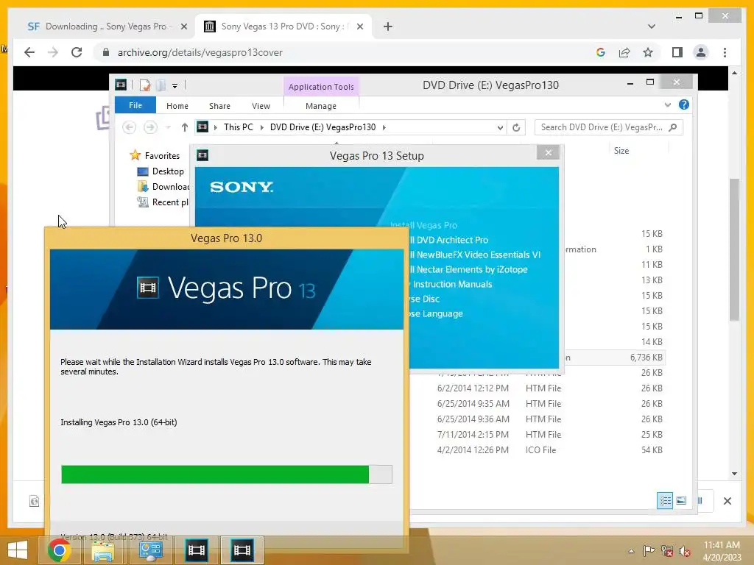Select the 6,736 KB file row
754x565 pixels.
coord(615,358)
